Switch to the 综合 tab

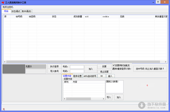6,11
